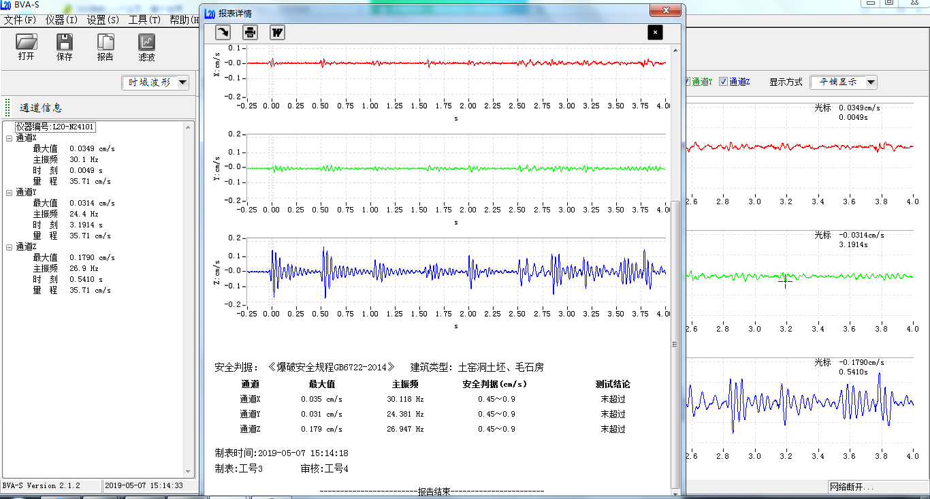This screenshot has height=499, width=930.
Task: Click the report scrollbar up arrow
Action: pos(675,50)
